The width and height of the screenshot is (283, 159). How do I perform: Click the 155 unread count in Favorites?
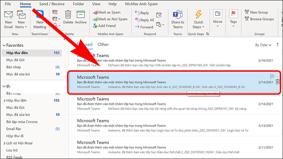[x=57, y=53]
